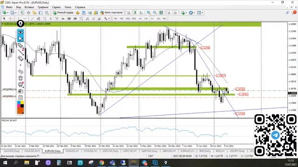
Task: Open Chrome from the taskbar
Action: click(102, 162)
